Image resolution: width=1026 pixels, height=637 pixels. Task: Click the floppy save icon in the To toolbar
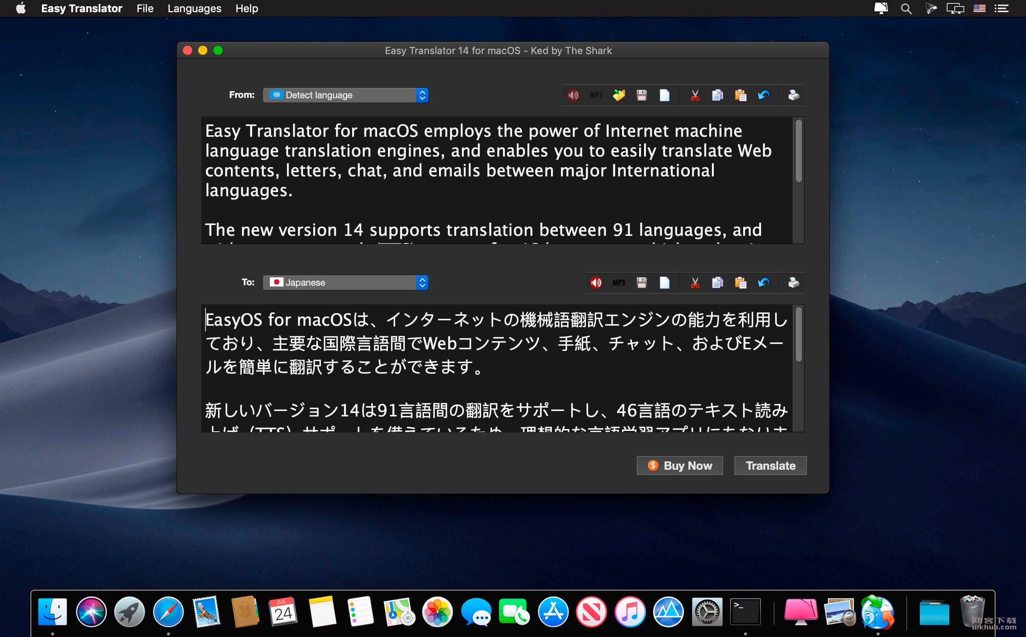(641, 283)
